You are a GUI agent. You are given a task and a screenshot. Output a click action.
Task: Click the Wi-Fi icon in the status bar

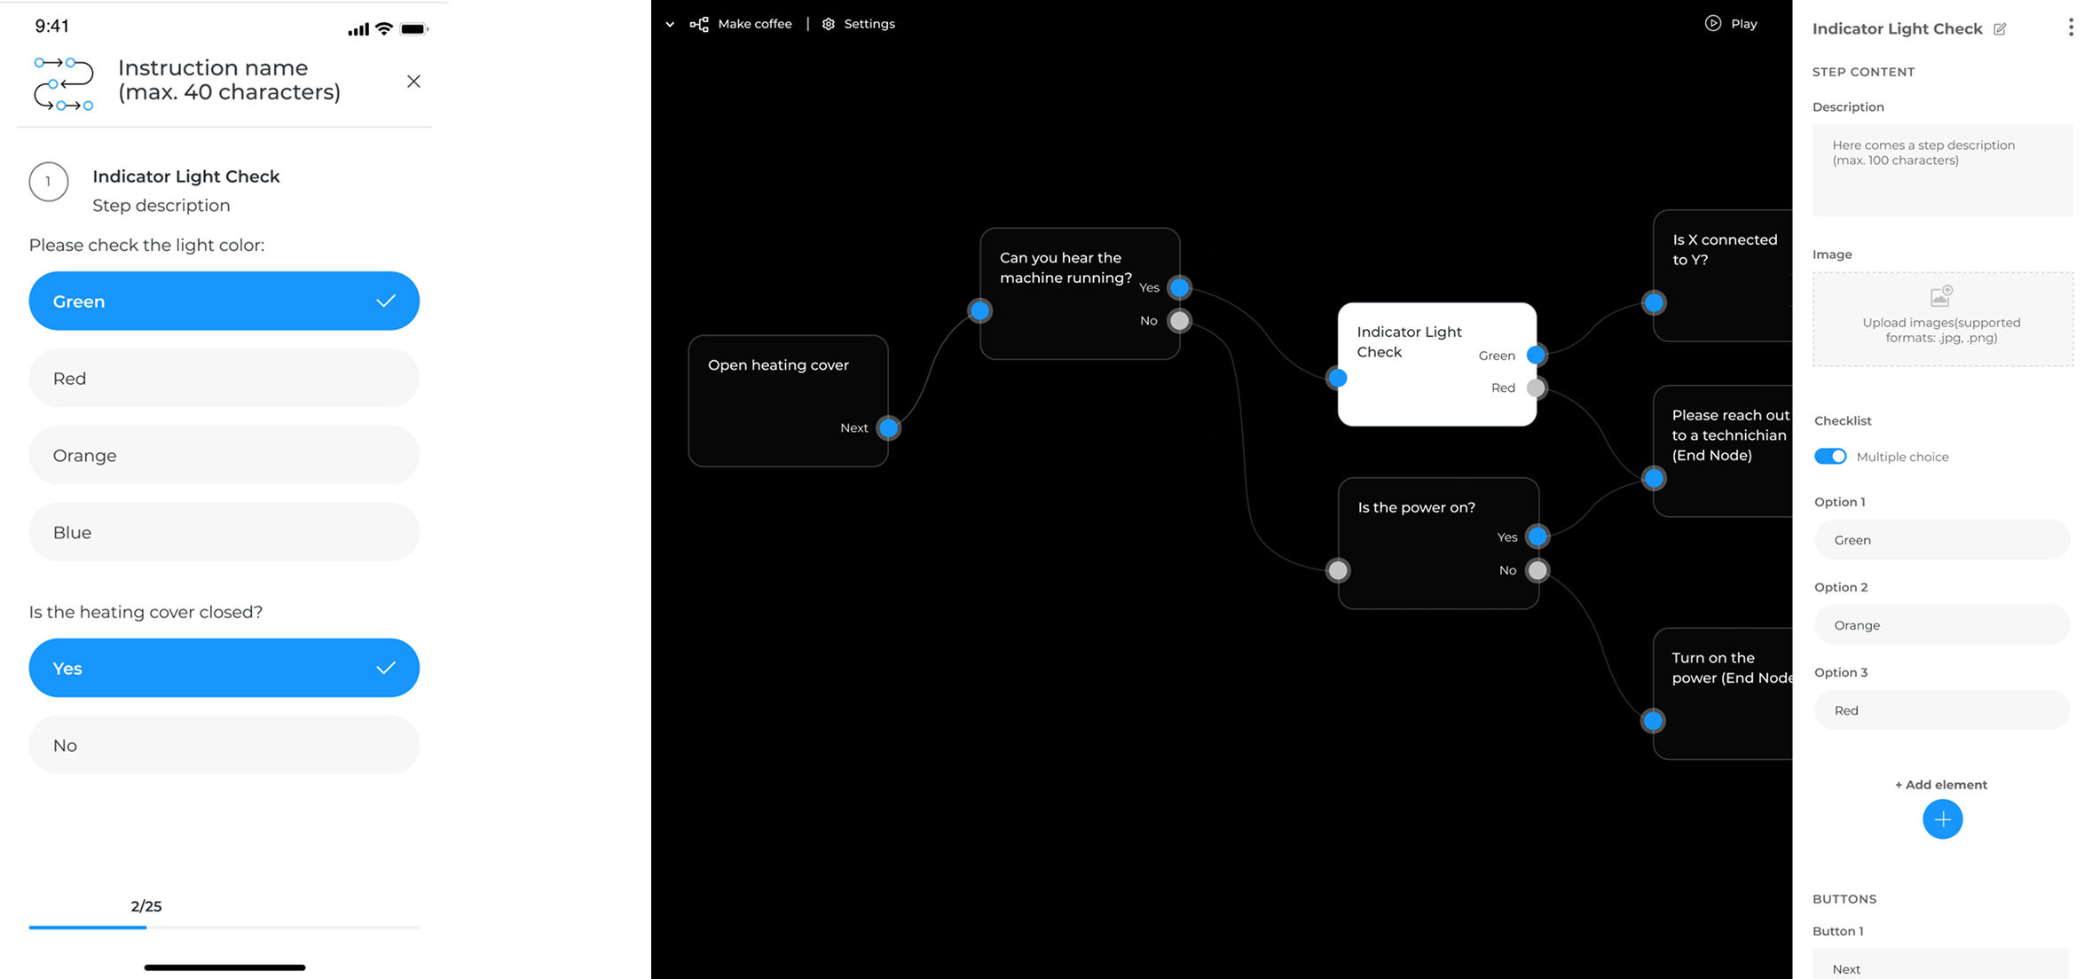(x=383, y=27)
